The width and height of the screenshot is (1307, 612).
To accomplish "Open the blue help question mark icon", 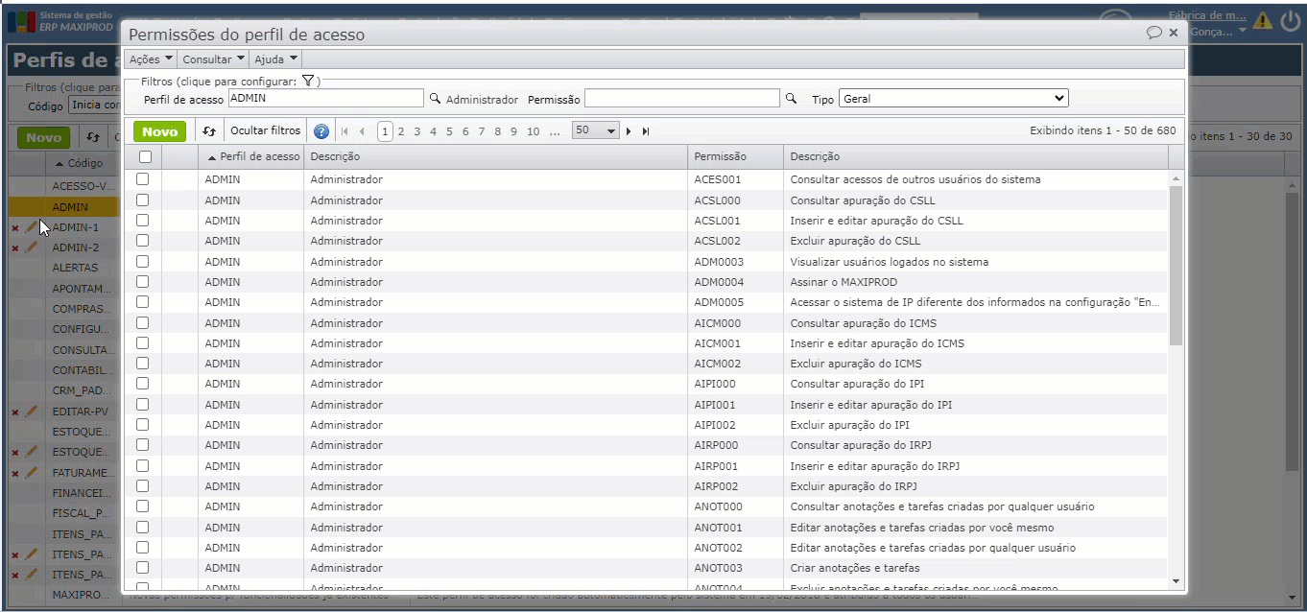I will pyautogui.click(x=321, y=131).
